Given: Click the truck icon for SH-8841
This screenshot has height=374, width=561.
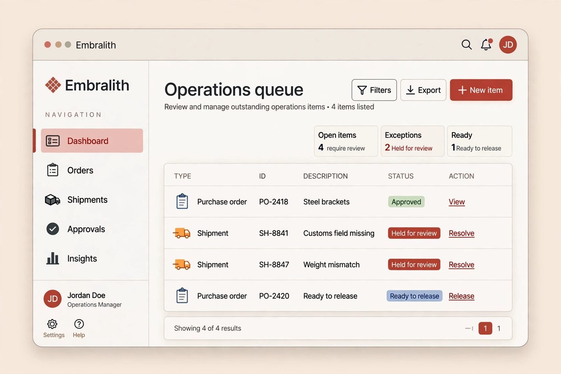Looking at the screenshot, I should 182,233.
